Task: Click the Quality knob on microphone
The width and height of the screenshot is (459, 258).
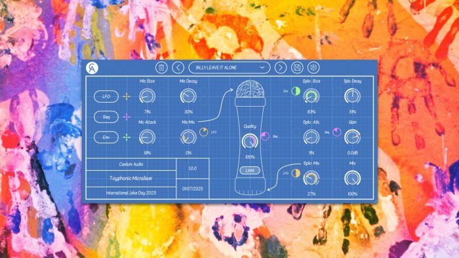Action: pyautogui.click(x=250, y=141)
